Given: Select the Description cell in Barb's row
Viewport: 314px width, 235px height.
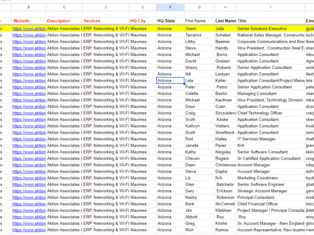Looking at the screenshot, I should pyautogui.click(x=64, y=204).
